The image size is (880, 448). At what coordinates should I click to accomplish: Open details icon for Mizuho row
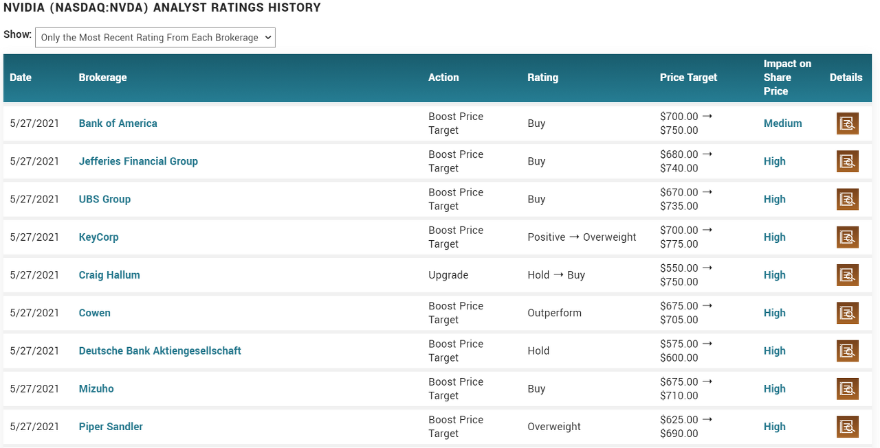(848, 388)
